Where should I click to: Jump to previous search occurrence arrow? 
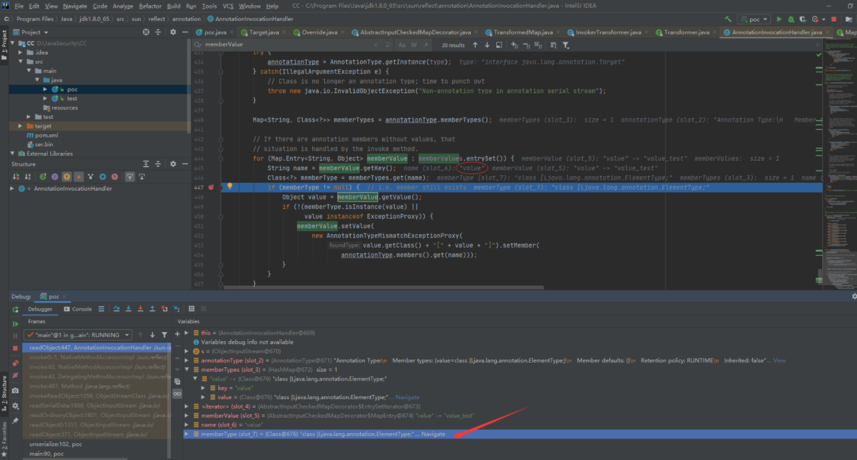pos(475,45)
